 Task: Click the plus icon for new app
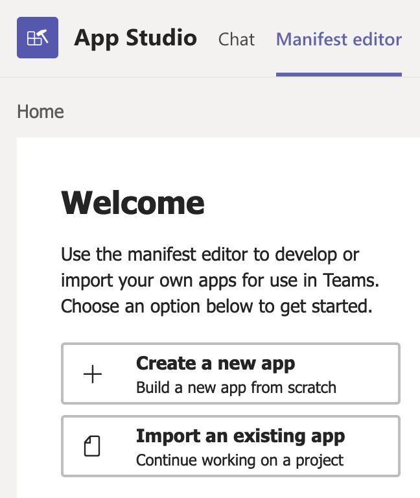click(93, 373)
